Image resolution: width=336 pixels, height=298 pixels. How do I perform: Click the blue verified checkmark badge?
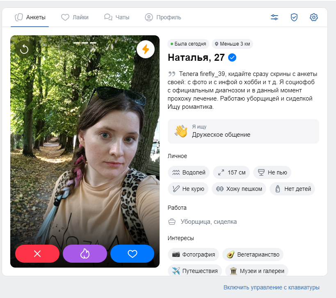[x=232, y=57]
